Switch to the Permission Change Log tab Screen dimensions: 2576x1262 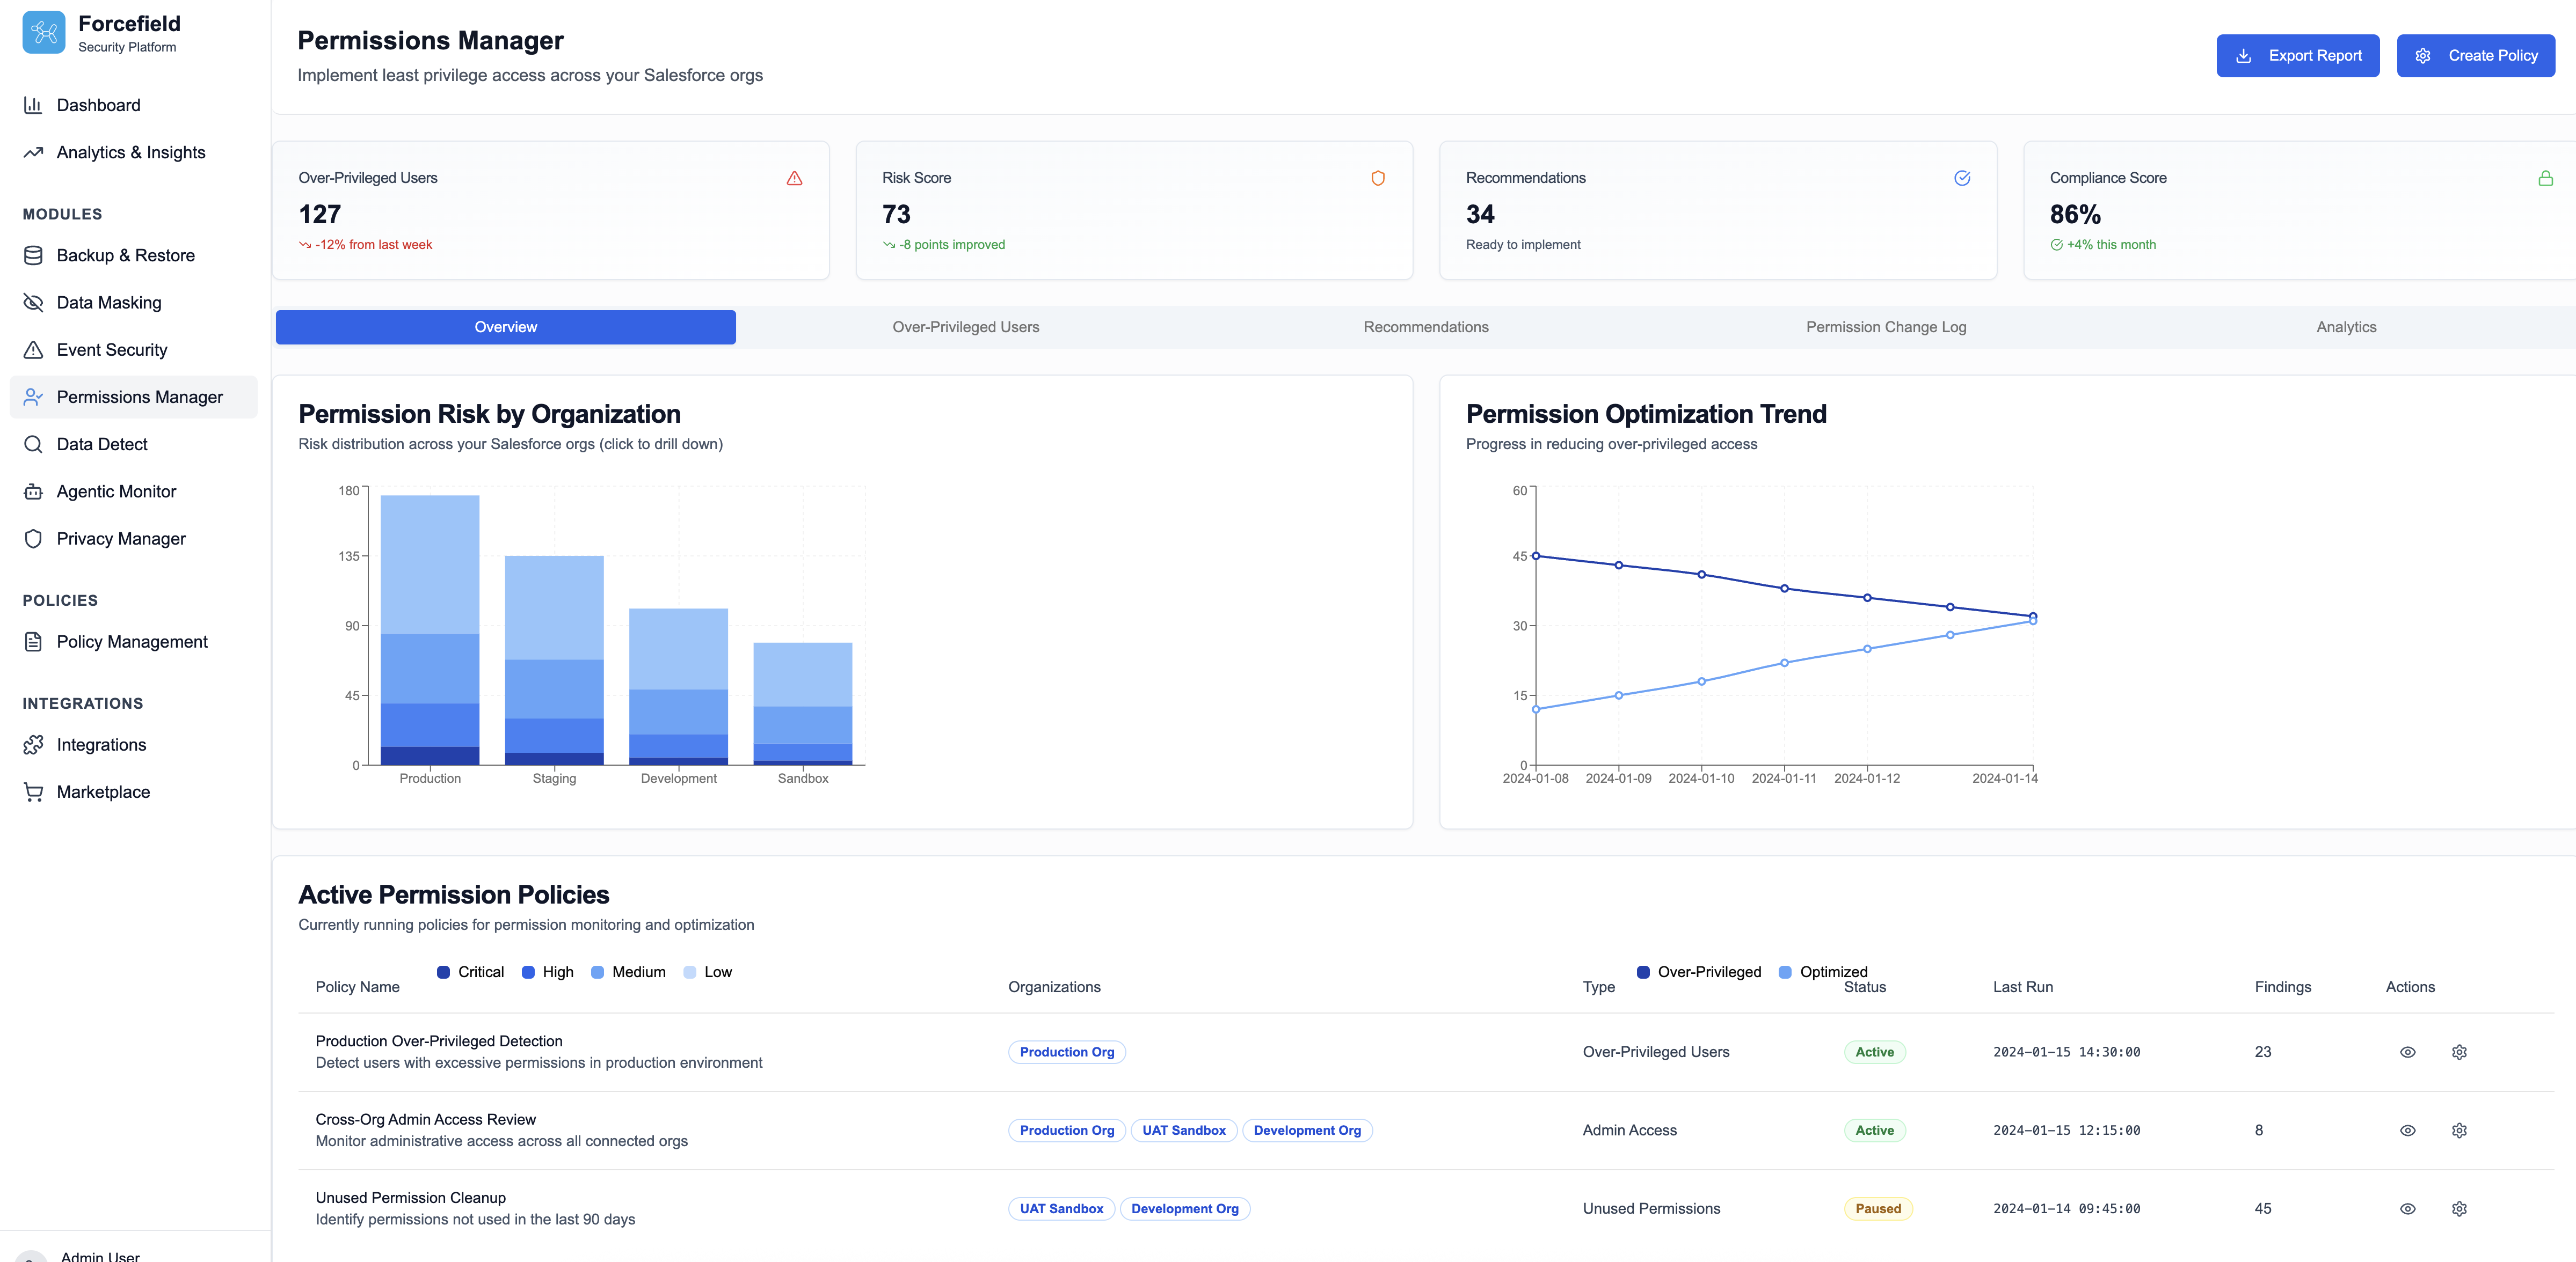1886,327
